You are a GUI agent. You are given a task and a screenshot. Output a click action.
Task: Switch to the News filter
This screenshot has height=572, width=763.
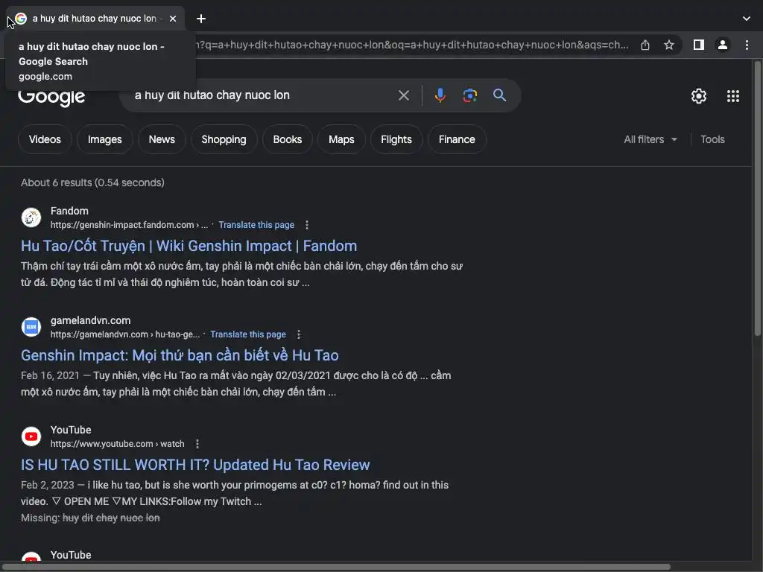coord(162,139)
